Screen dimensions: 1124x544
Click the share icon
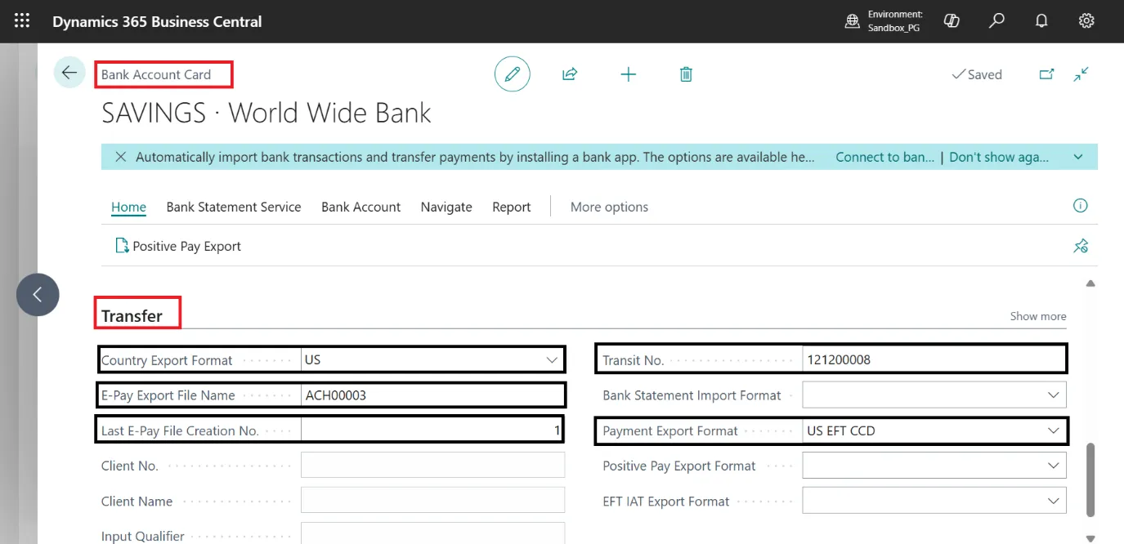570,74
